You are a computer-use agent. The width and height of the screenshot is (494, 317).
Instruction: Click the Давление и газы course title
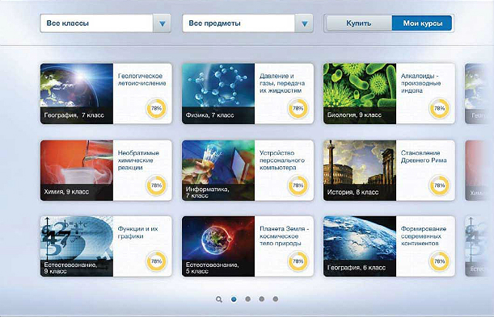(282, 83)
